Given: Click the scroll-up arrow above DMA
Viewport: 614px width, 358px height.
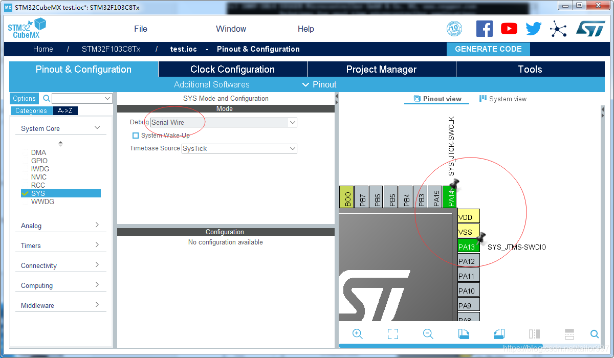Looking at the screenshot, I should (60, 143).
